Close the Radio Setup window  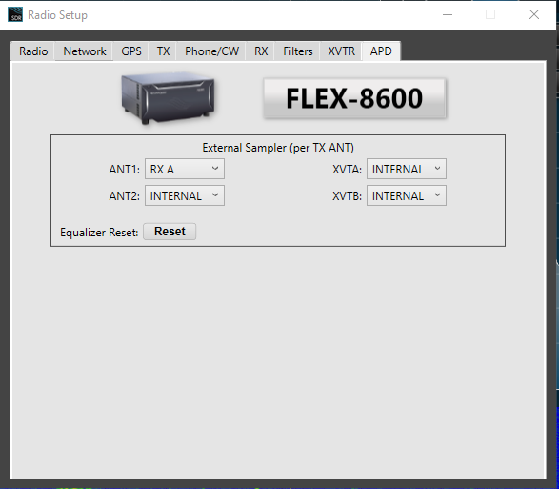click(x=534, y=14)
